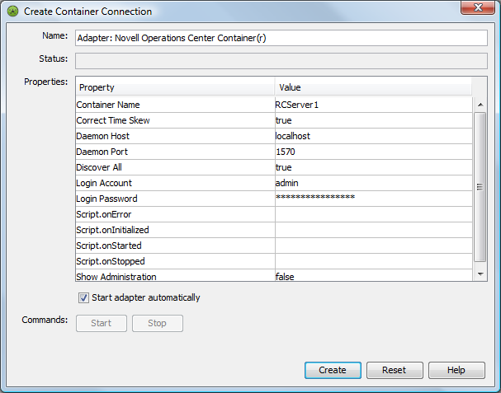Select the Correct Time Skew property
This screenshot has width=501, height=393.
click(x=175, y=120)
